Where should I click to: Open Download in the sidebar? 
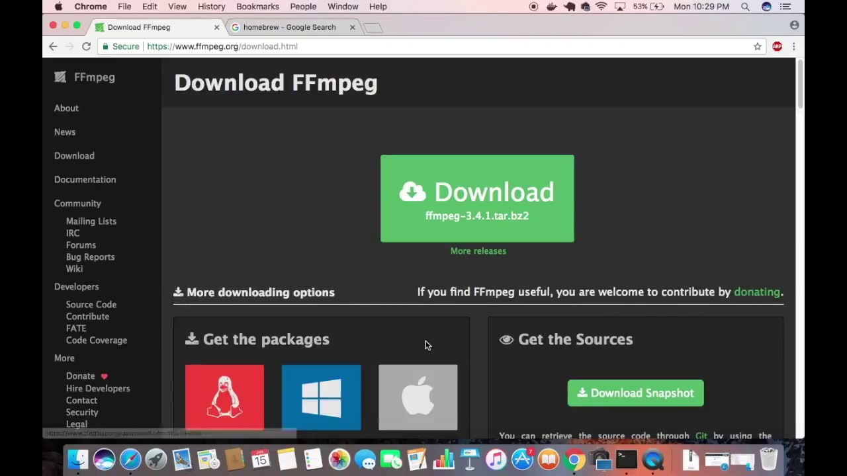(x=74, y=155)
